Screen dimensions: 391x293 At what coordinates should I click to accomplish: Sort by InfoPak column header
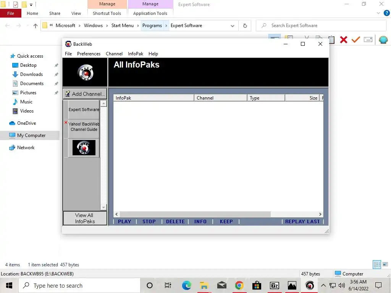tap(153, 98)
